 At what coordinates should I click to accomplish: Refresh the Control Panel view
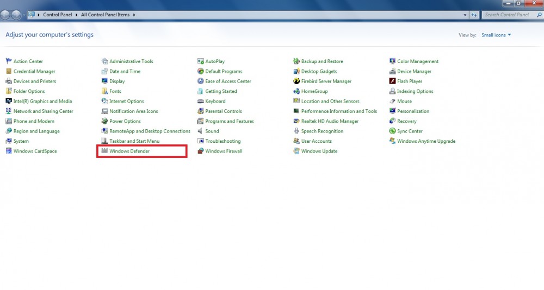(x=474, y=15)
